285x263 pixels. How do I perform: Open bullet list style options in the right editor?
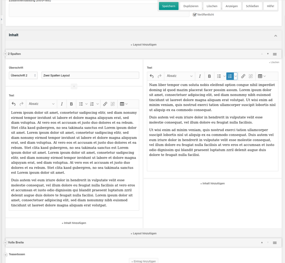(x=225, y=76)
